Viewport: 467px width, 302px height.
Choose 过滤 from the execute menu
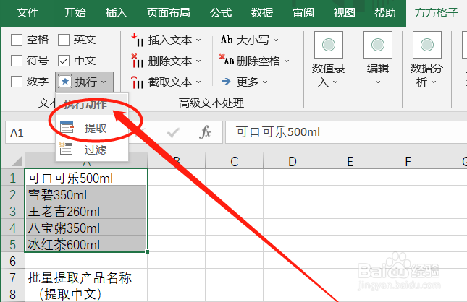click(92, 150)
